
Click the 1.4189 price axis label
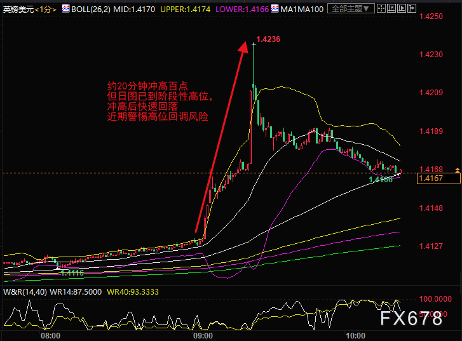[431, 131]
